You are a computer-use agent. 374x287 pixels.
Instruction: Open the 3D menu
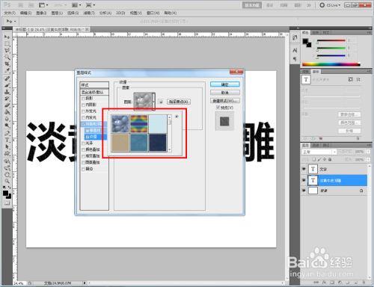[120, 13]
